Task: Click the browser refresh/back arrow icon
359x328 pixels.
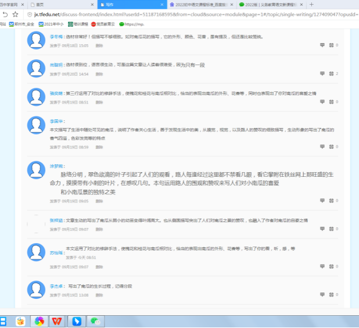Action: click(x=5, y=14)
